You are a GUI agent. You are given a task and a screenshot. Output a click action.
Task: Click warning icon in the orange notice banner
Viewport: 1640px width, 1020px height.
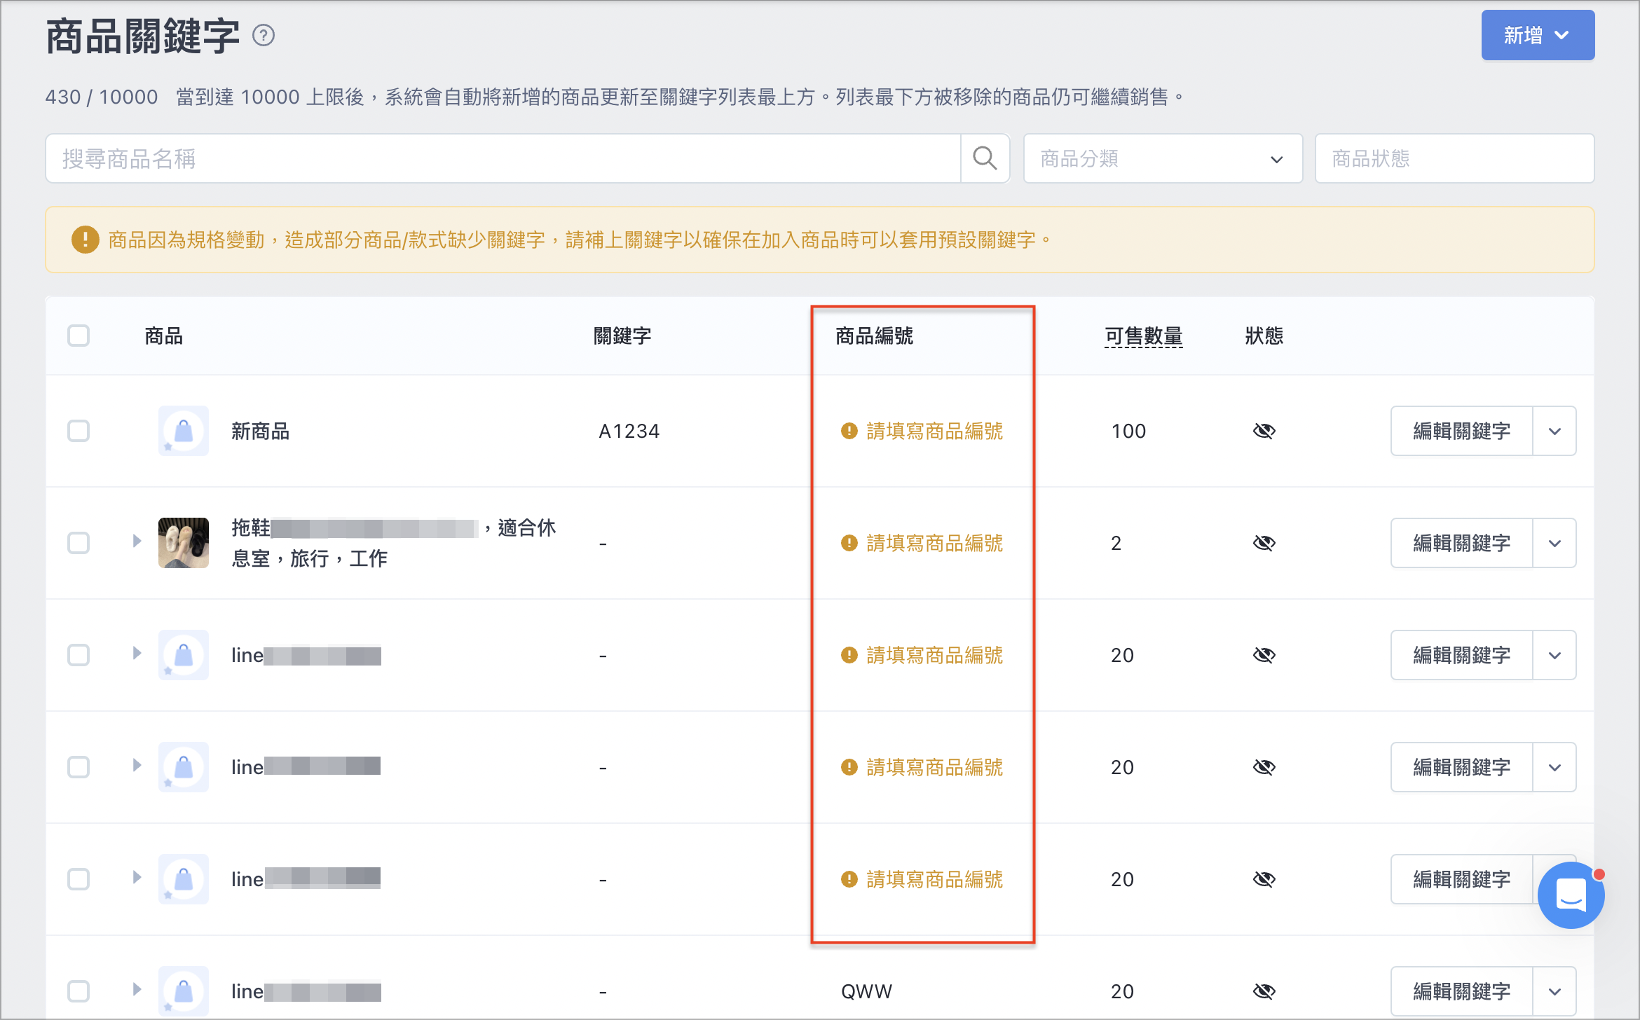[86, 240]
